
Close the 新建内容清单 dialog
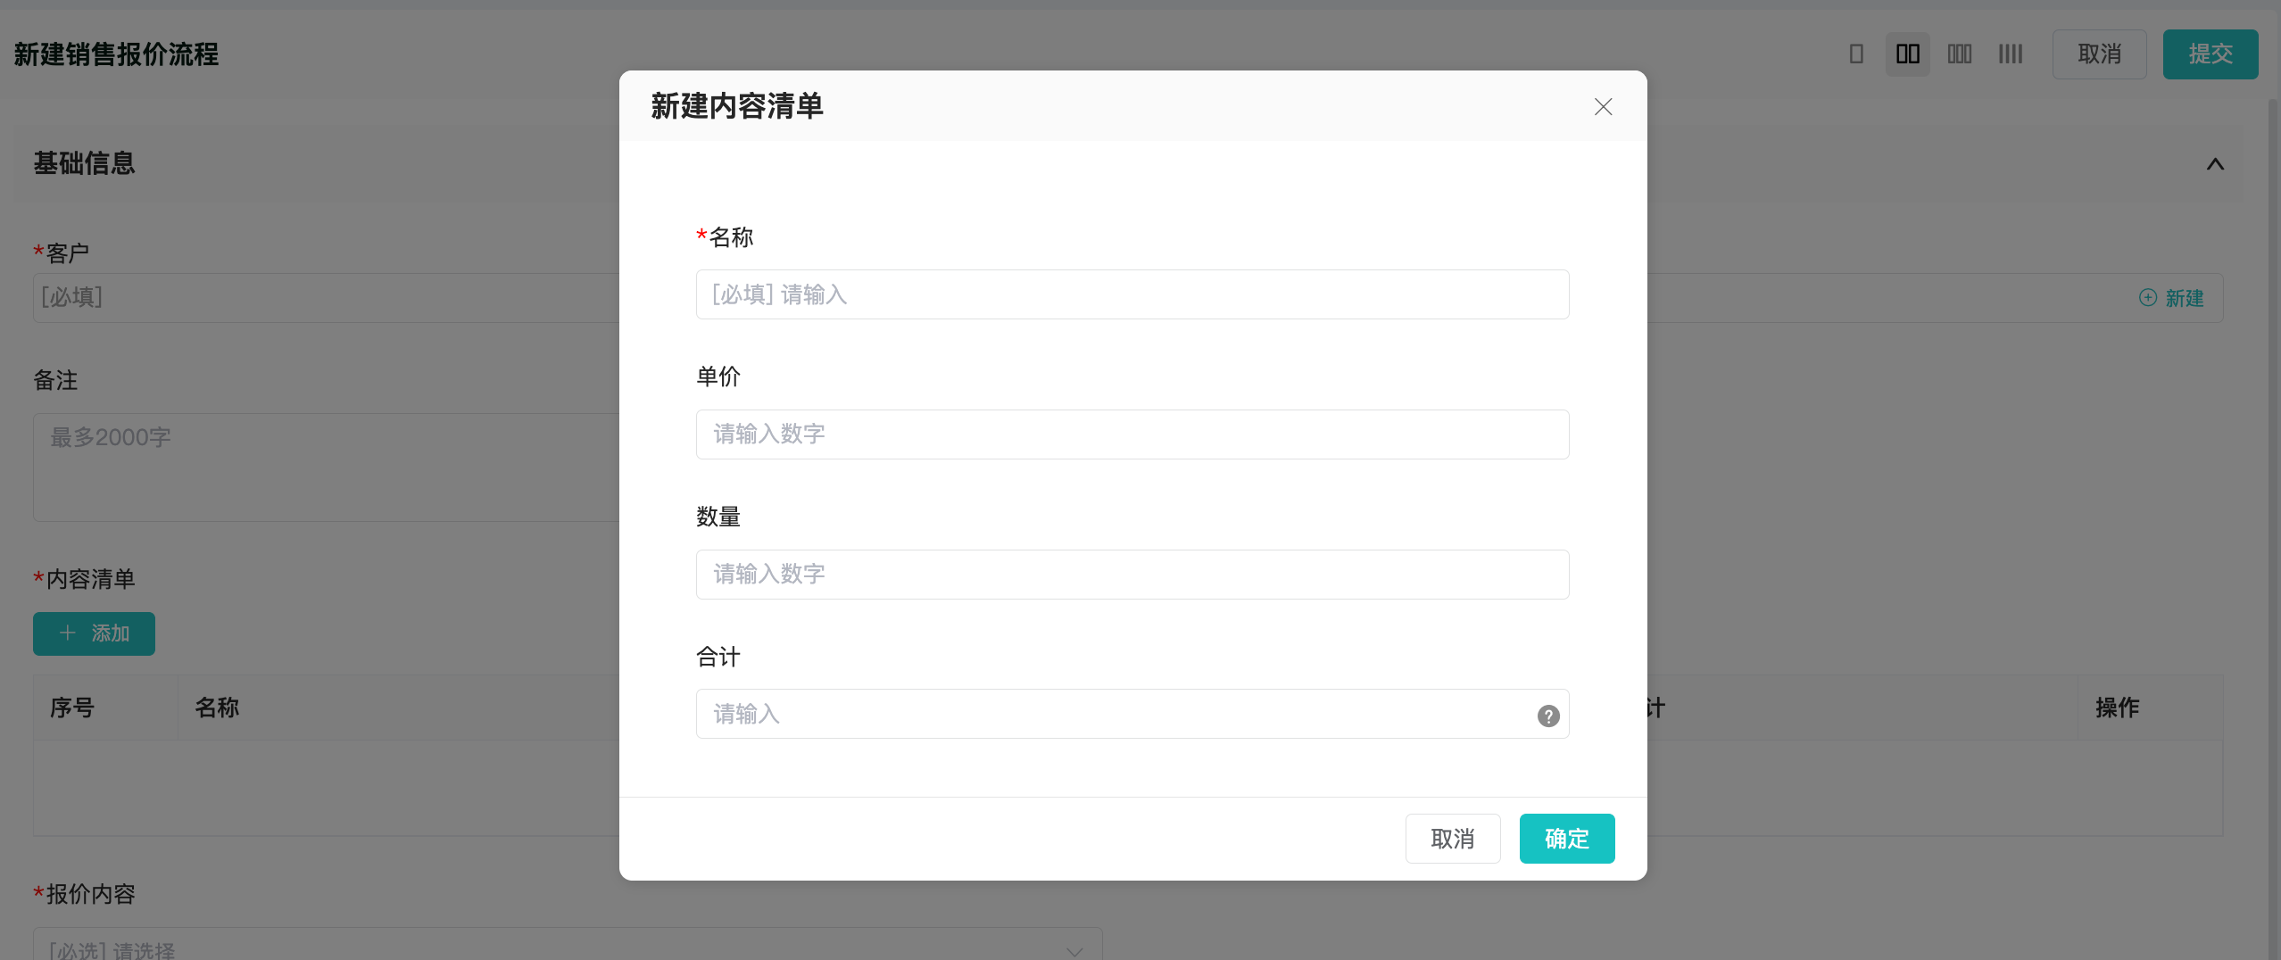[1603, 107]
